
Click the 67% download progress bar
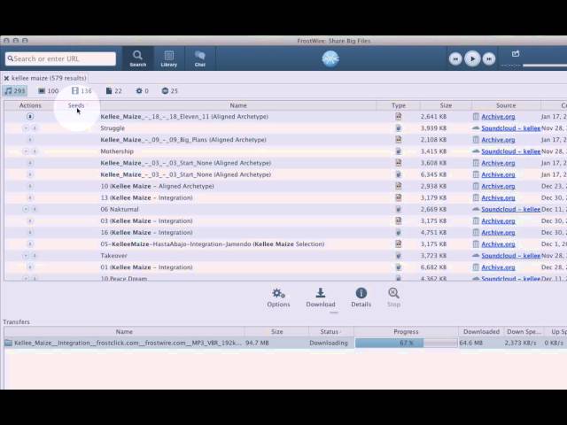406,343
